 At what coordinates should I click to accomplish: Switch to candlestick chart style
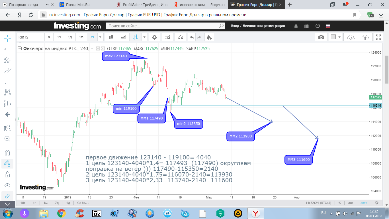(111, 37)
